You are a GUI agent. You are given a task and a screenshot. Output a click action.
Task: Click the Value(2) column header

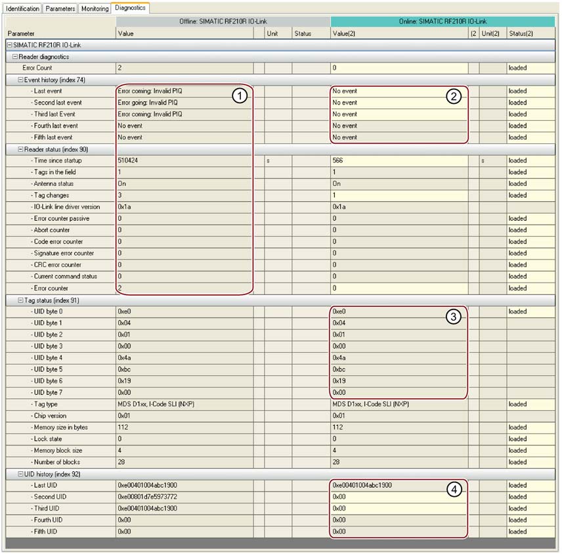point(399,34)
